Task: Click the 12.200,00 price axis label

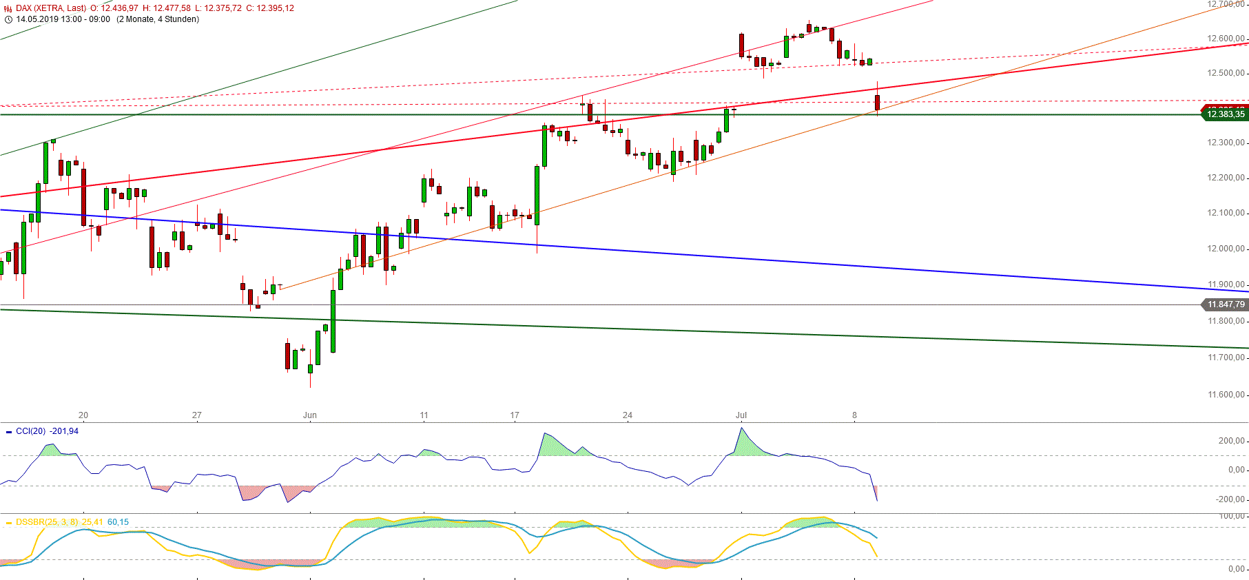Action: [x=1226, y=178]
